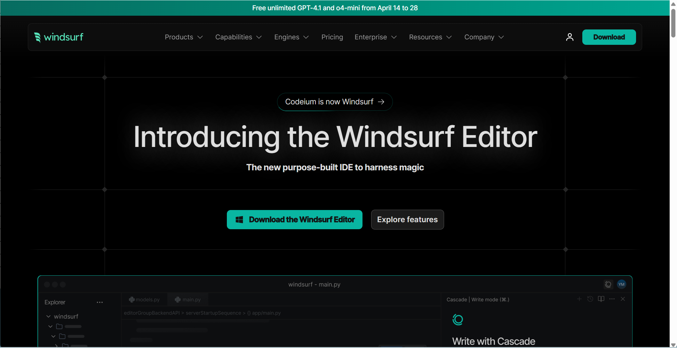
Task: Click the Cascade Write mode label
Action: coord(478,300)
